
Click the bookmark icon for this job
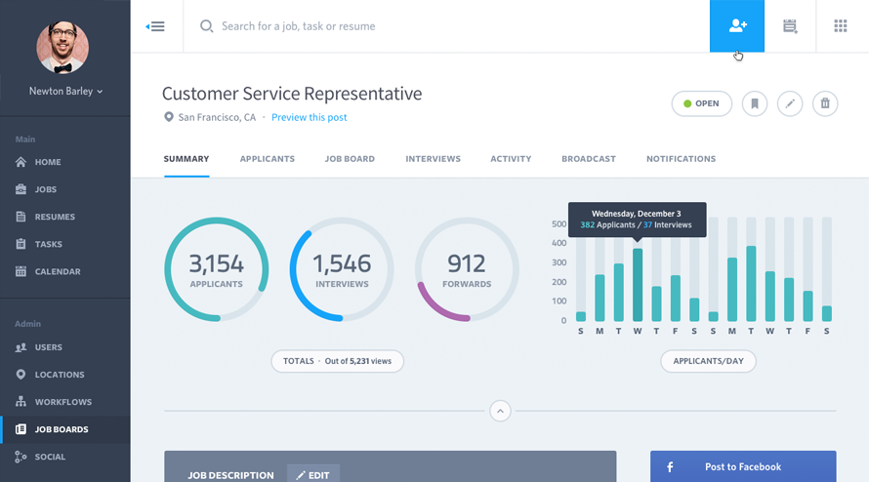pos(754,103)
